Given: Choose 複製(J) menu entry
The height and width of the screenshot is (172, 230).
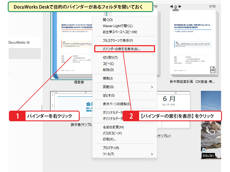Looking at the screenshot, I should click(108, 78).
